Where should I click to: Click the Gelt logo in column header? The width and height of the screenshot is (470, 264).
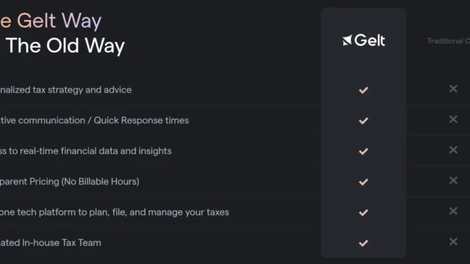[x=364, y=41]
